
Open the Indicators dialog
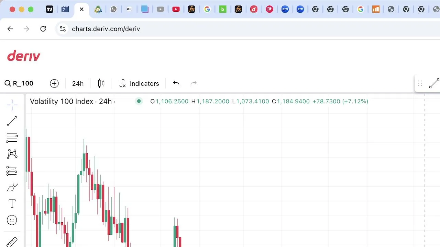tap(139, 83)
